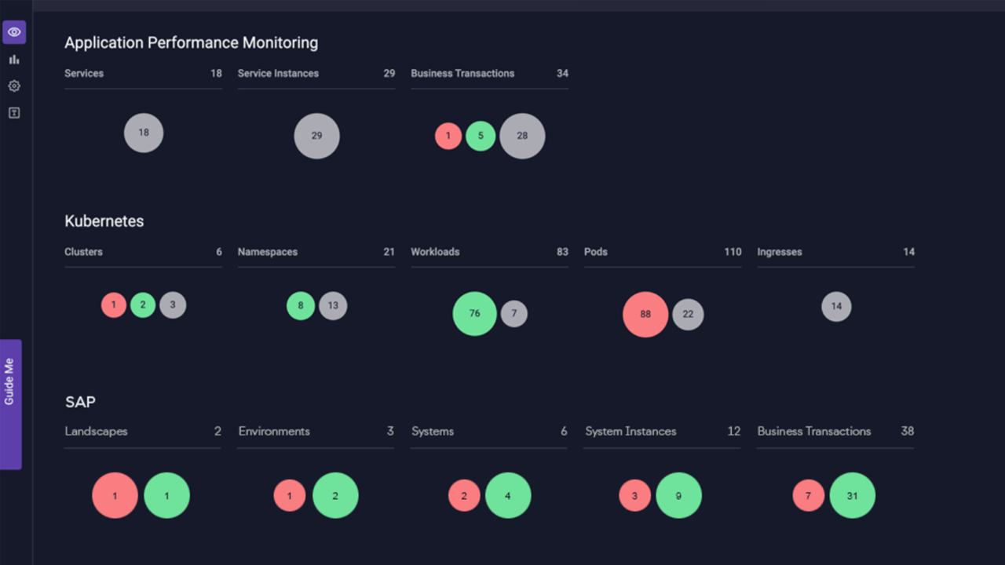The width and height of the screenshot is (1005, 565).
Task: View the Service Instances section
Action: 278,73
